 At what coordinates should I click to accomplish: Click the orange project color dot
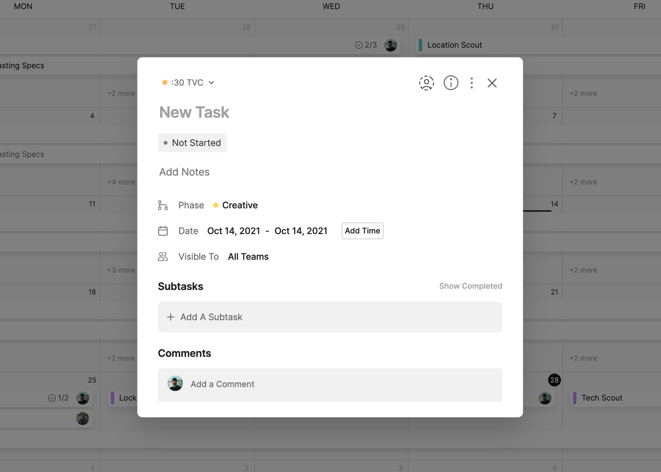pyautogui.click(x=165, y=83)
